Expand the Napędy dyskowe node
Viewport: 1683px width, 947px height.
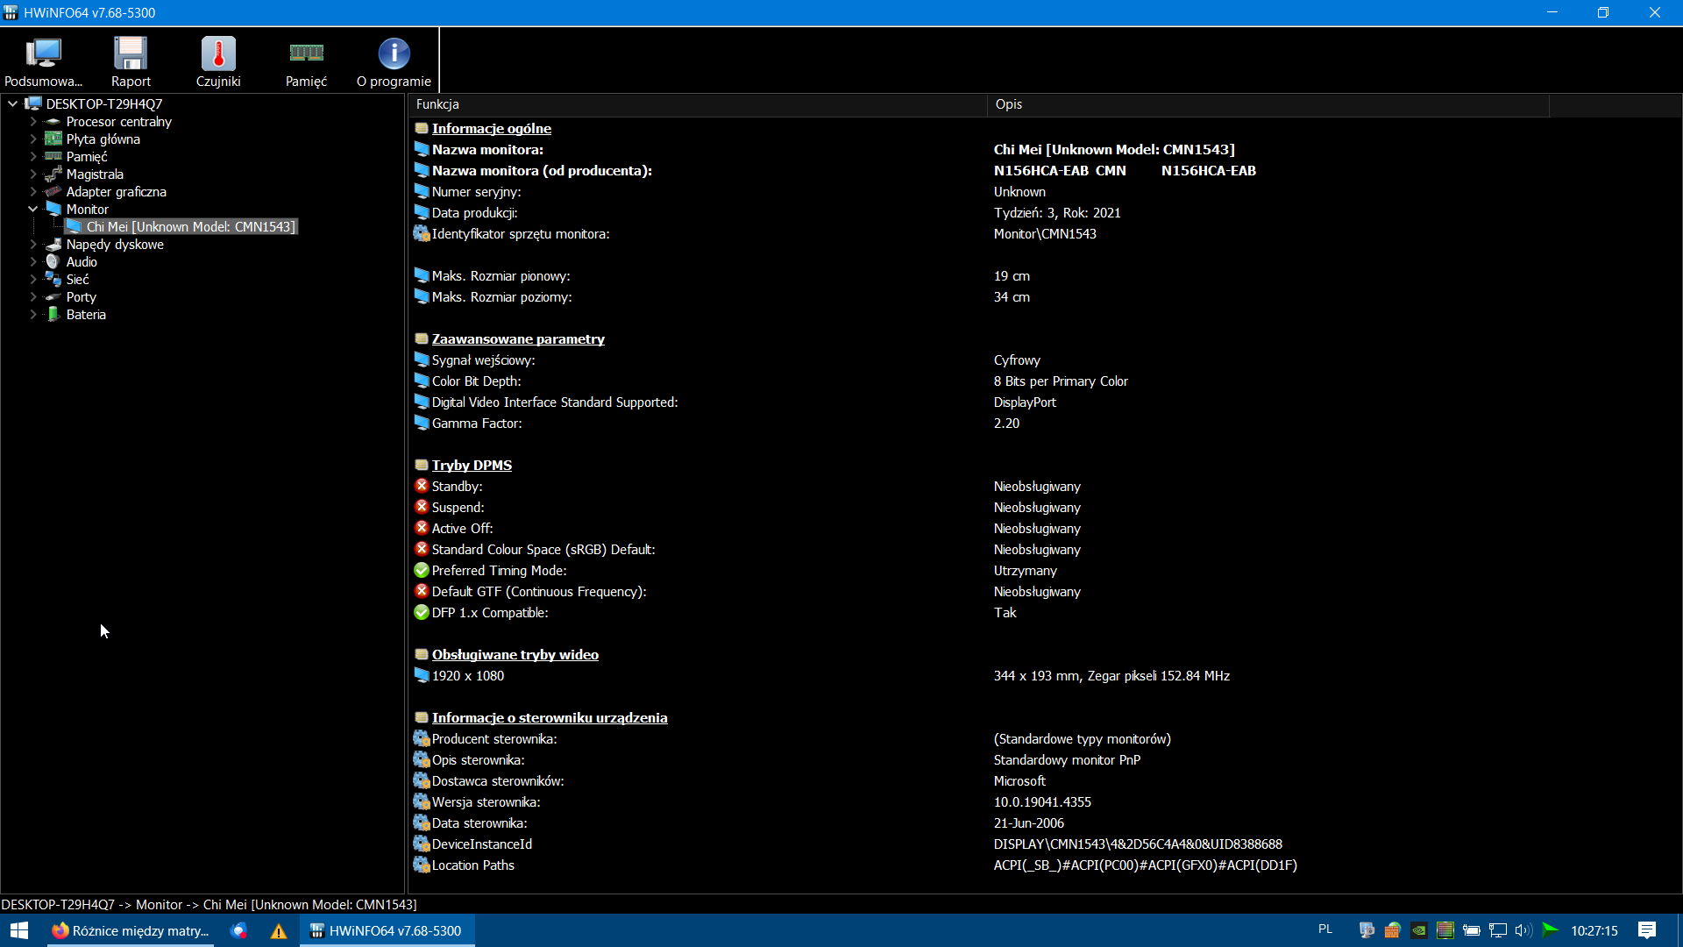33,244
